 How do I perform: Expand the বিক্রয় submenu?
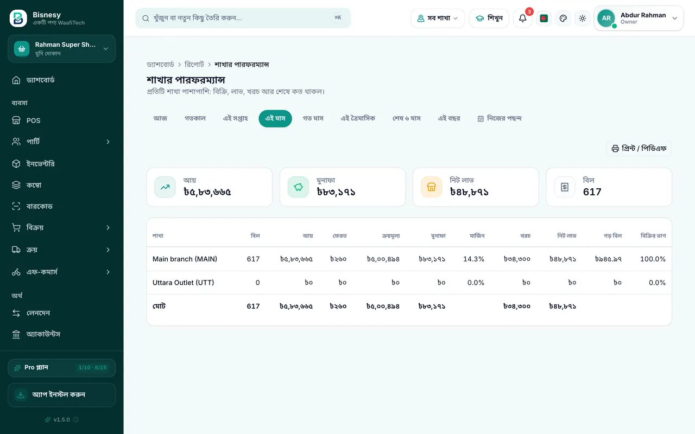click(x=62, y=228)
